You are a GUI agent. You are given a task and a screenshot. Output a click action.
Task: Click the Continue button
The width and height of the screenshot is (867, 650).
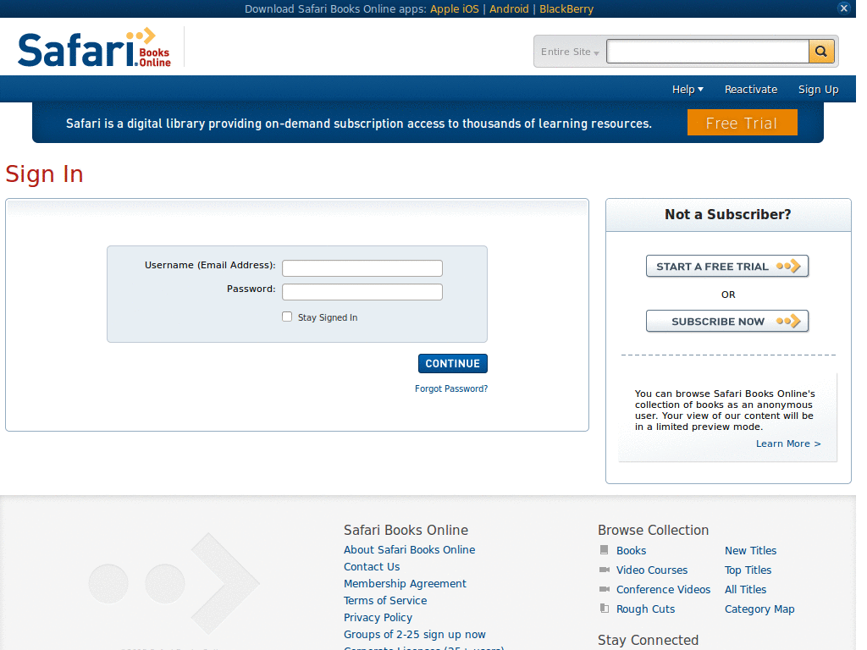click(453, 364)
